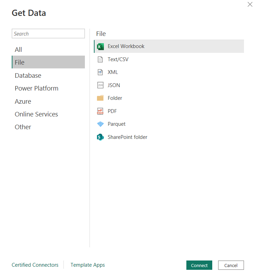Screen dimensions: 254x275
Task: Click the red PDF icon
Action: [x=100, y=111]
